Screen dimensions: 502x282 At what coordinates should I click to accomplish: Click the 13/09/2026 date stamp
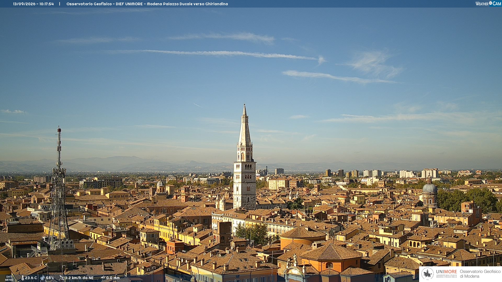tap(24, 4)
